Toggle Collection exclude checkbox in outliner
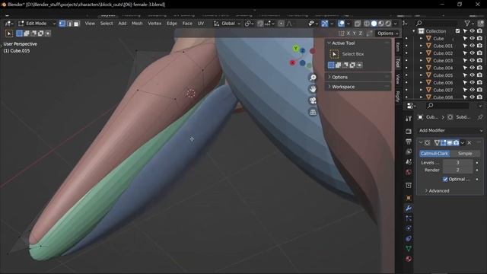The height and width of the screenshot is (274, 487). 457,31
